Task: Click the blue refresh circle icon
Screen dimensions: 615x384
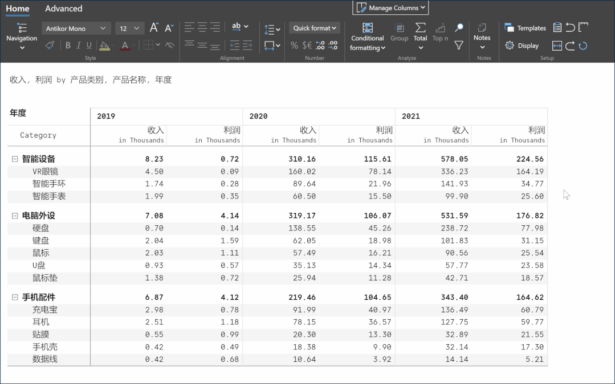Action: tap(583, 46)
